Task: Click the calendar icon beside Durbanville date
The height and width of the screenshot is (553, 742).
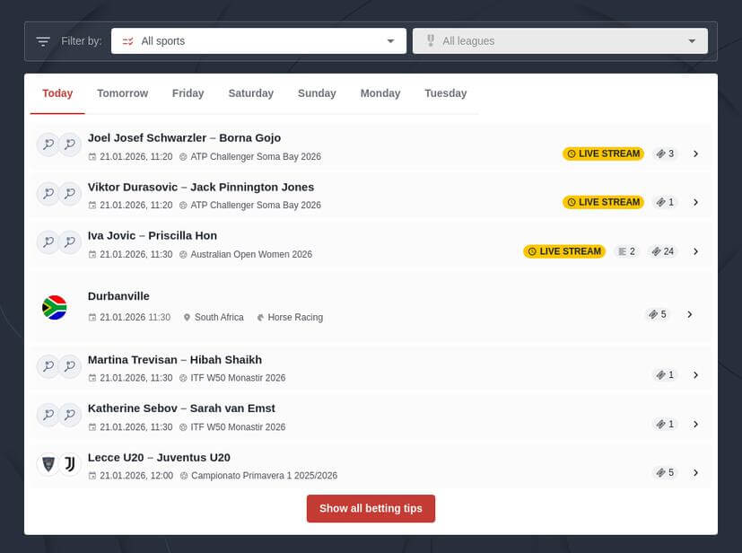Action: (x=92, y=316)
